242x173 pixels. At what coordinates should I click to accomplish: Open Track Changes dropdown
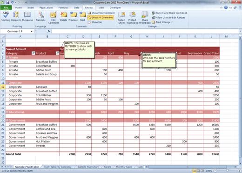click(x=163, y=22)
